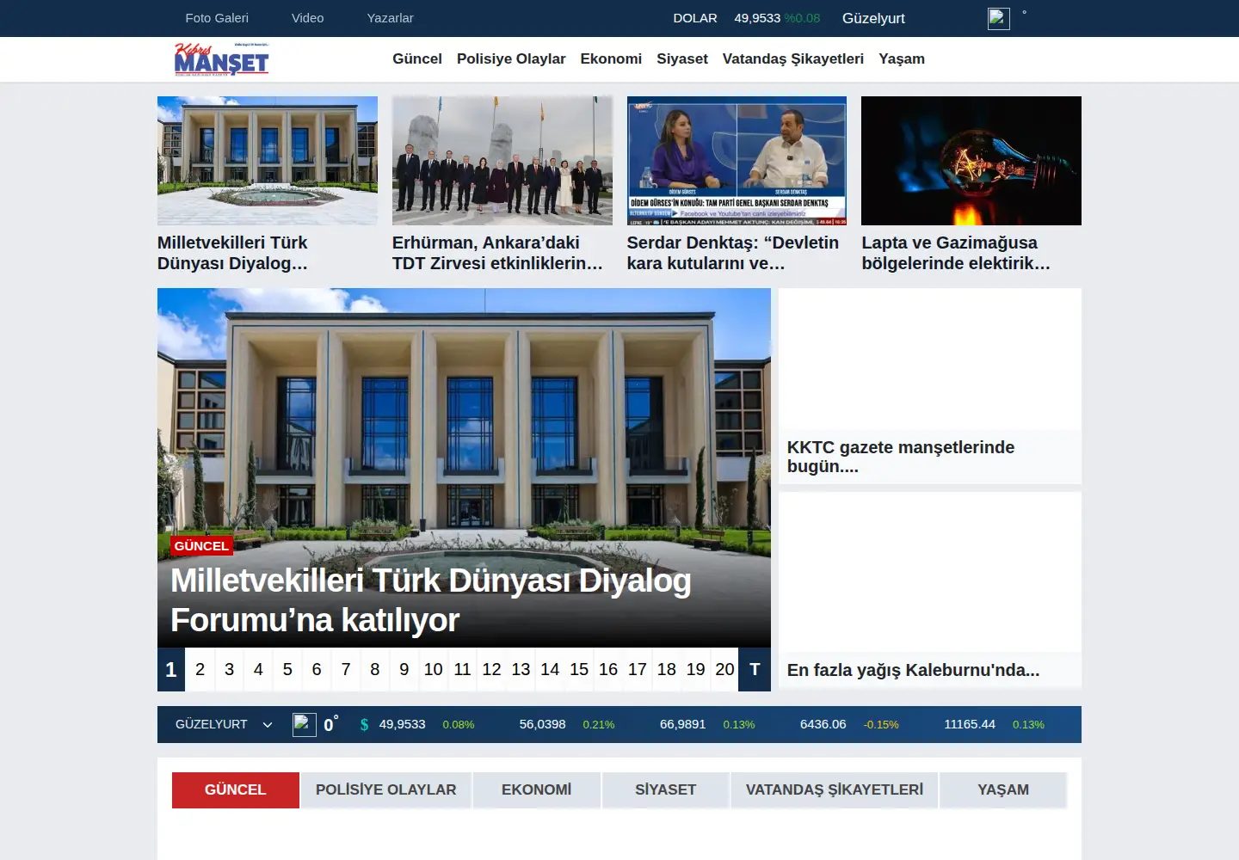1239x860 pixels.
Task: Select active slide 1 in pagination
Action: pyautogui.click(x=171, y=669)
